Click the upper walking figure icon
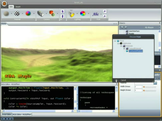The image size is (162, 121). (x=63, y=12)
